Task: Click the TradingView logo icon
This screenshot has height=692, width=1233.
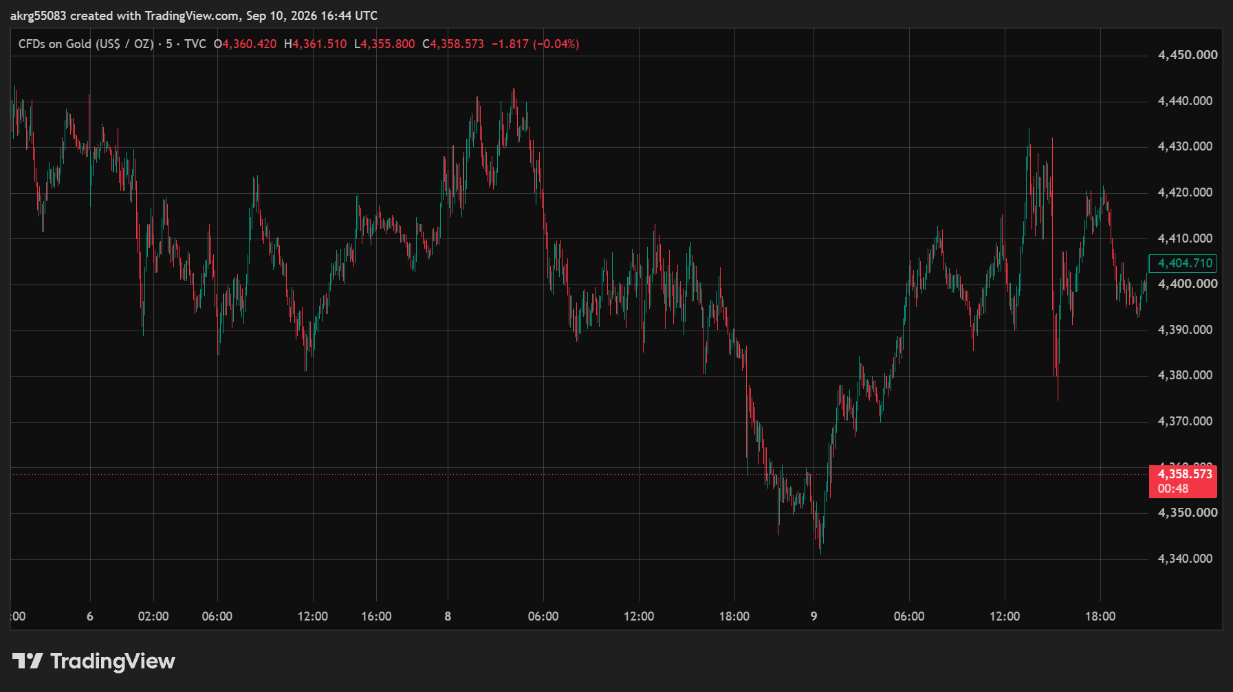Action: (28, 661)
